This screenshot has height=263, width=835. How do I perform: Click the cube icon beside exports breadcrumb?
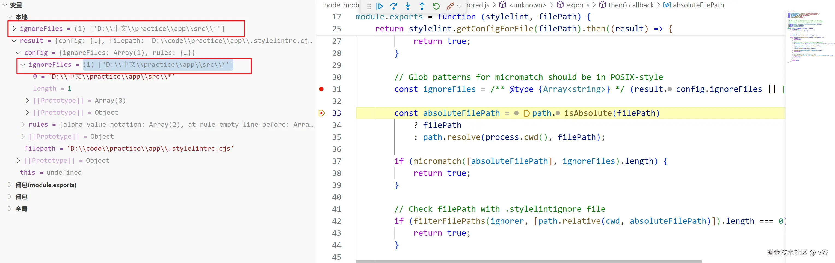click(560, 5)
